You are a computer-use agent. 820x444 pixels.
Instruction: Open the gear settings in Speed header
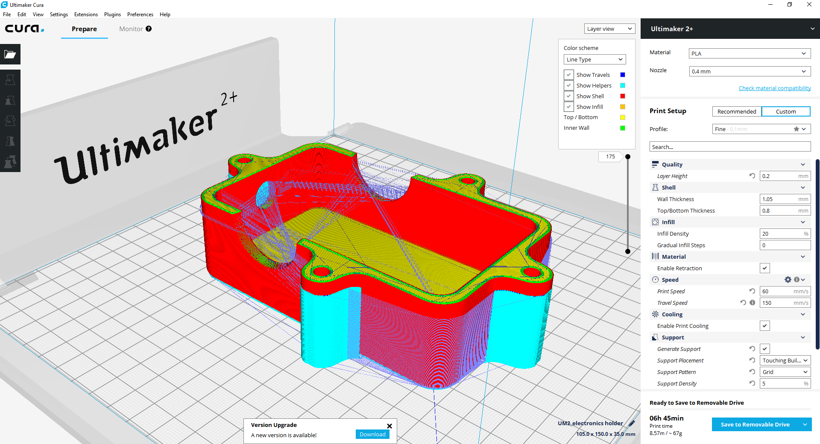coord(788,280)
